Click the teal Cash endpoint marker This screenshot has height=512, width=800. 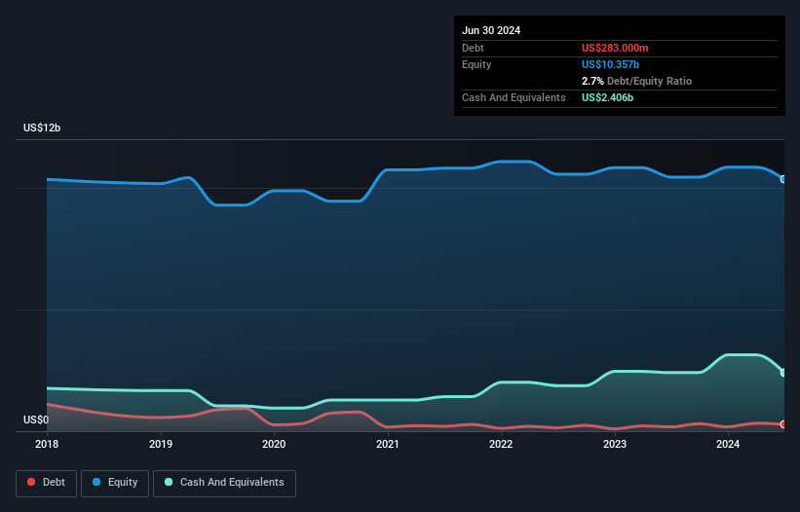pos(783,373)
